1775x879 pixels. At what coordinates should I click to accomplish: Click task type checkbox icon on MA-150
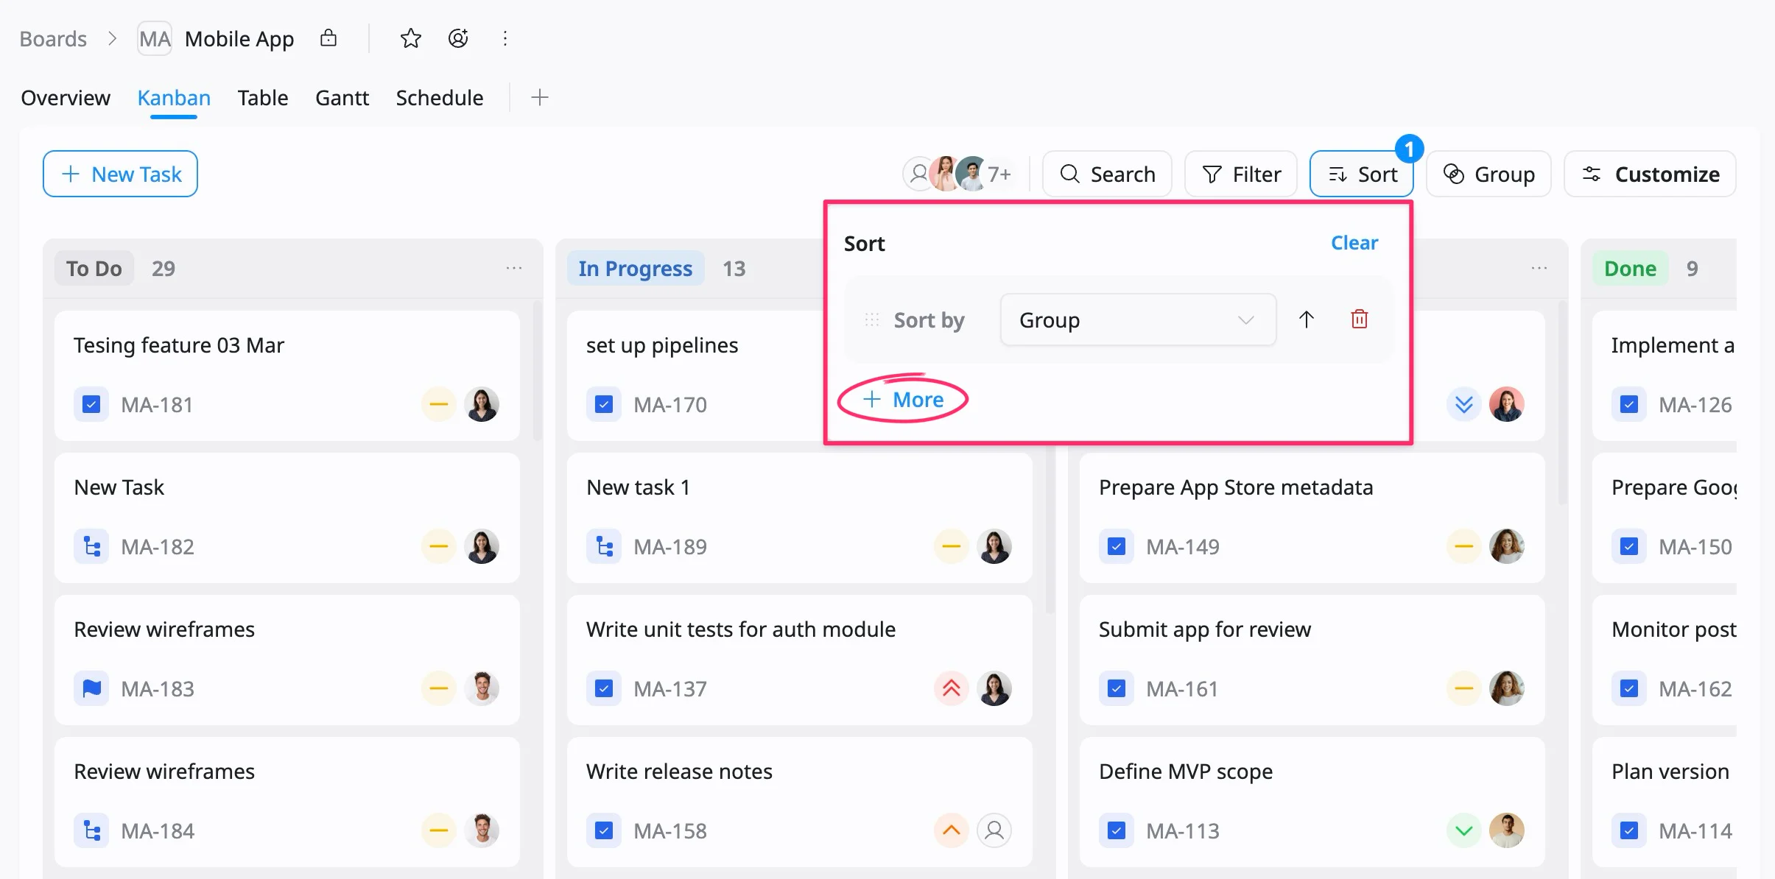1629,546
